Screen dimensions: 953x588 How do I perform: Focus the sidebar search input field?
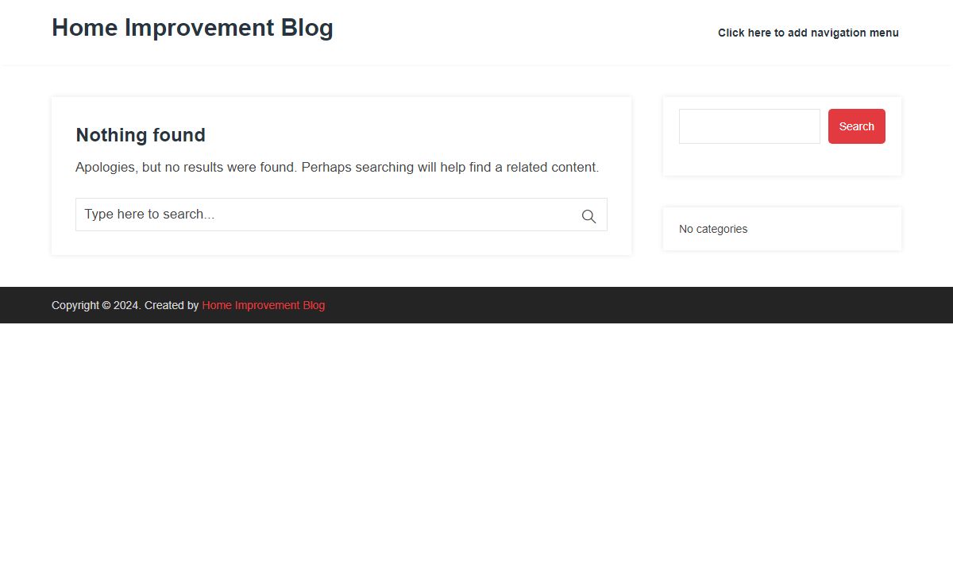pos(749,126)
